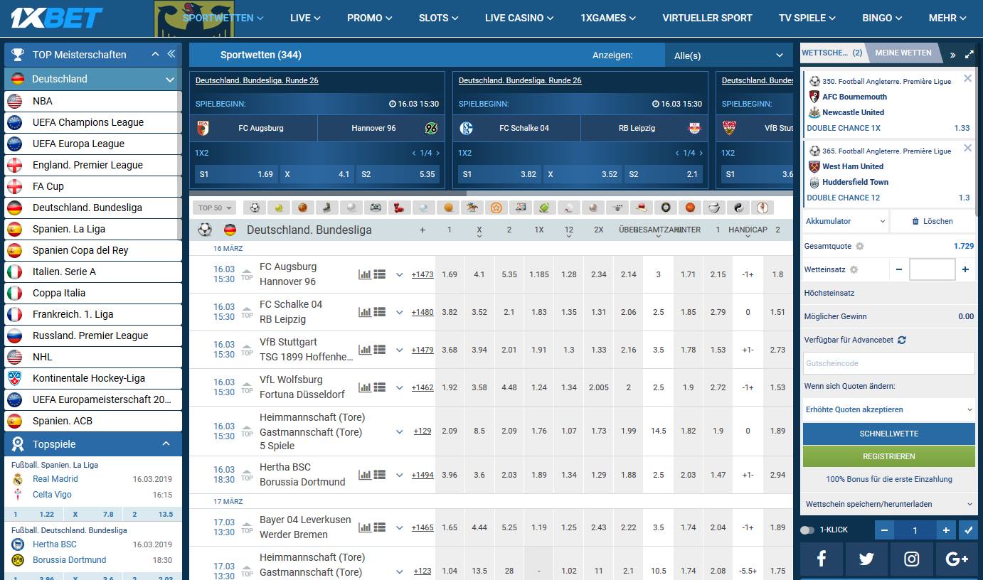Select the yin-yang martial arts filter icon
This screenshot has height=580, width=983.
(739, 208)
